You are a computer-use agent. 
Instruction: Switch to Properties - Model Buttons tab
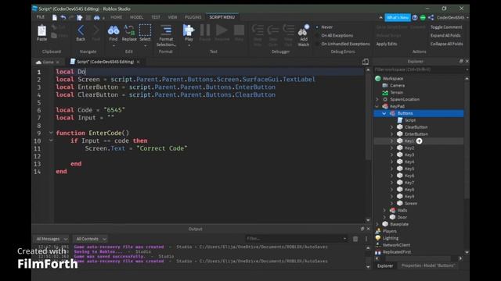coord(428,265)
